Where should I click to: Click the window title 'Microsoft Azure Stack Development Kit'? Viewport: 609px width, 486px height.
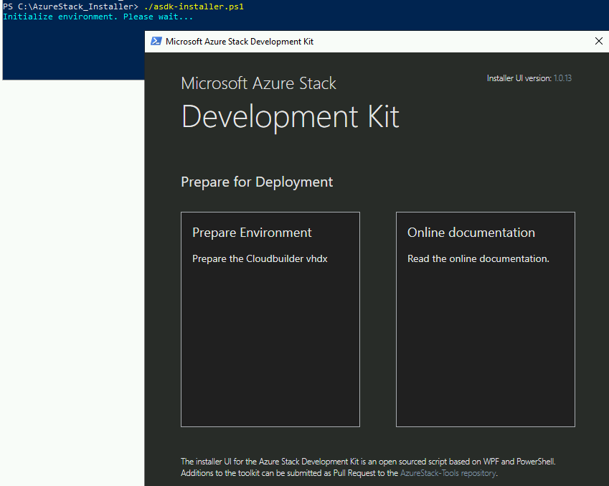click(x=240, y=42)
